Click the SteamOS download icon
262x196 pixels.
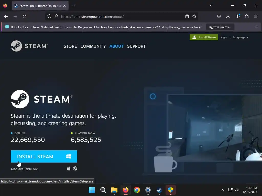pyautogui.click(x=75, y=168)
